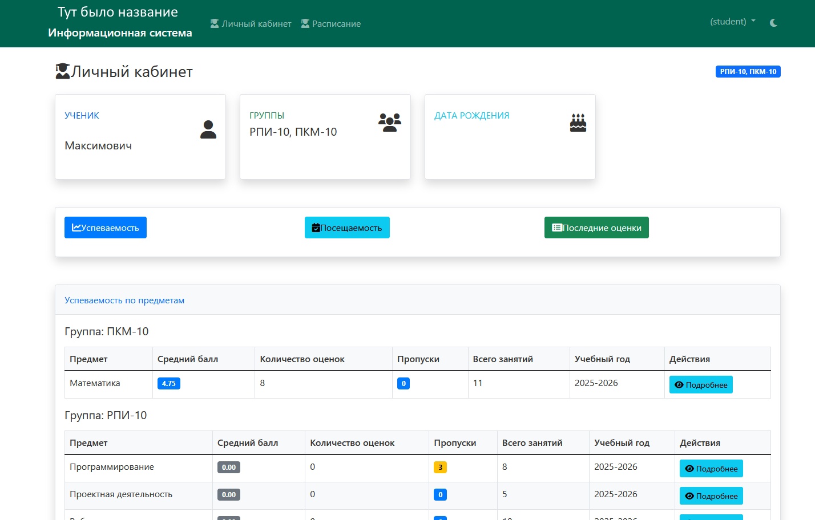View details for Проектная деятельность
This screenshot has height=520, width=815.
(x=711, y=496)
